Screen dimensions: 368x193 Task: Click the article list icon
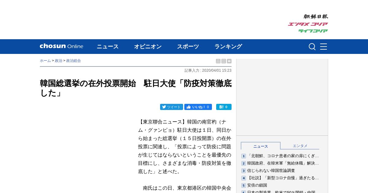tap(224, 61)
